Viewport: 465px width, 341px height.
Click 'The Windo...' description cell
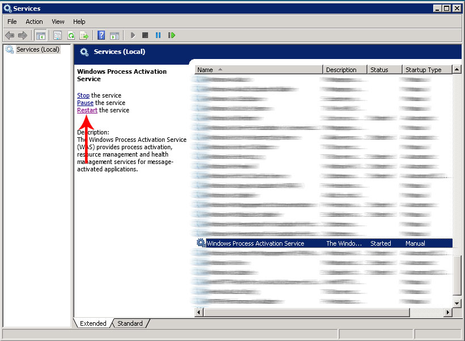tap(344, 243)
